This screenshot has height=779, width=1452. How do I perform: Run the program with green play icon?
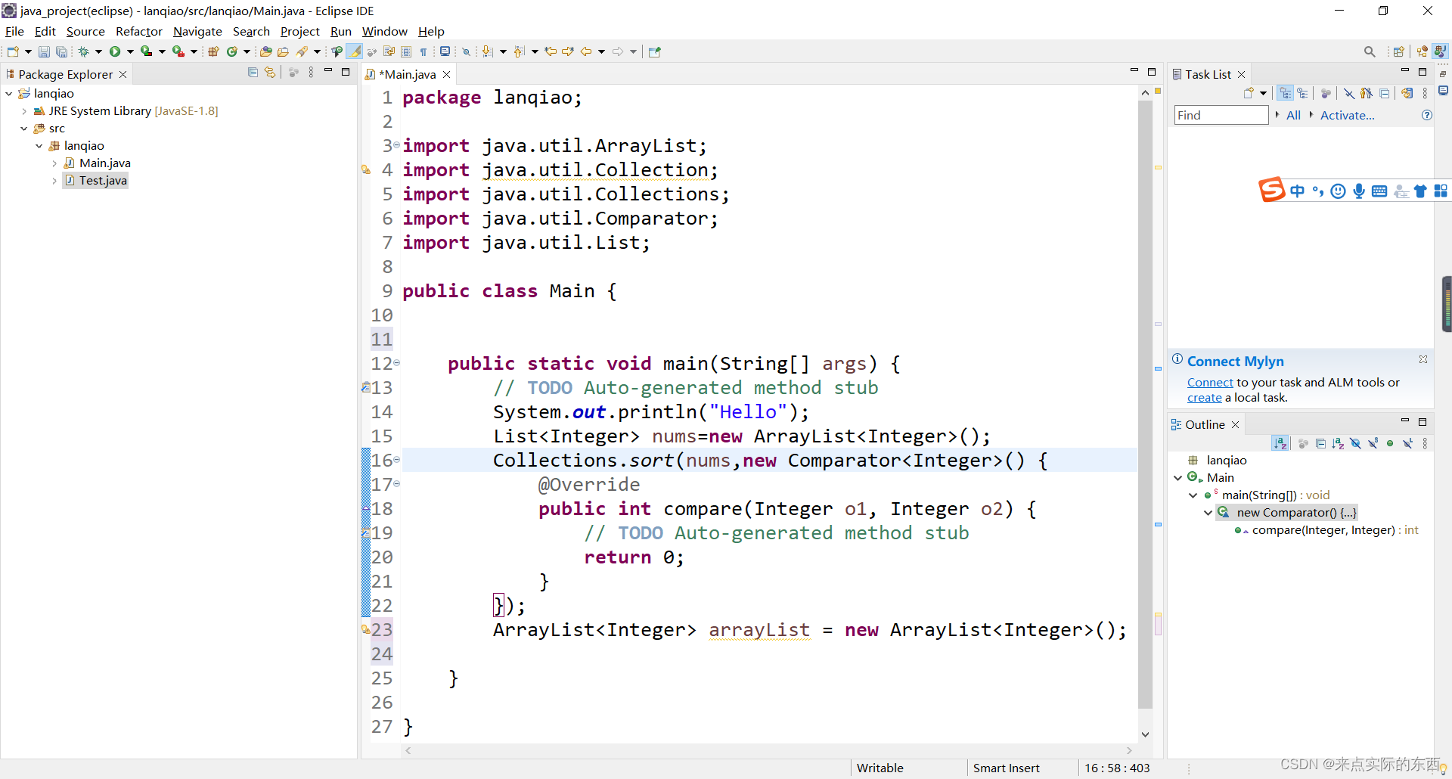[x=115, y=51]
